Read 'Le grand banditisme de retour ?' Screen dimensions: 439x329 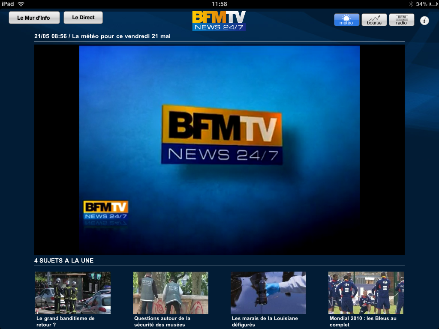pos(66,321)
